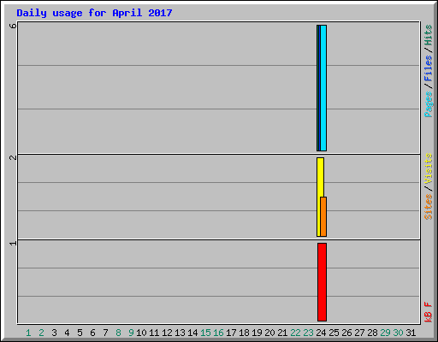Click day 18 on the x-axis
This screenshot has width=438, height=342.
pyautogui.click(x=244, y=333)
